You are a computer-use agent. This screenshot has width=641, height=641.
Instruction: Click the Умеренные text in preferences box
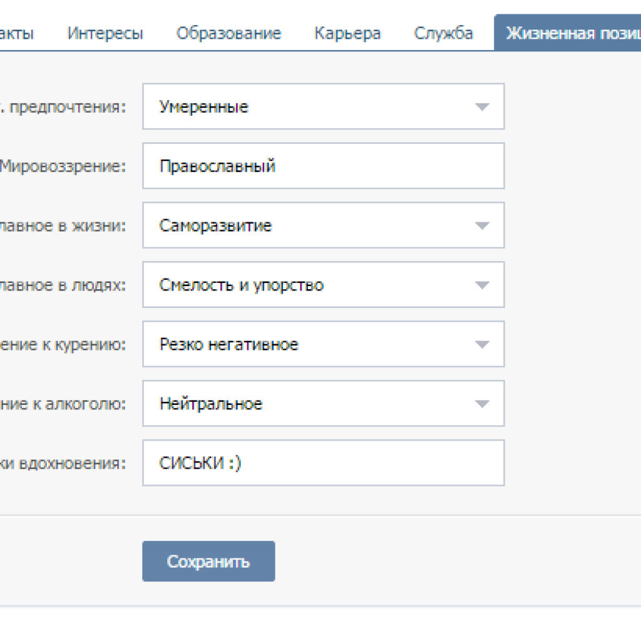click(204, 107)
